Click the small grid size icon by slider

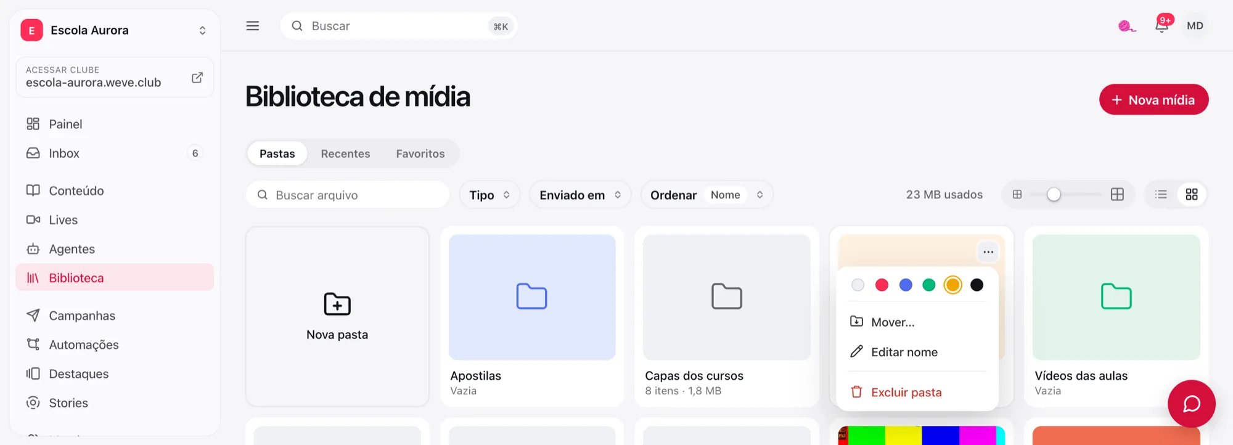coord(1017,195)
